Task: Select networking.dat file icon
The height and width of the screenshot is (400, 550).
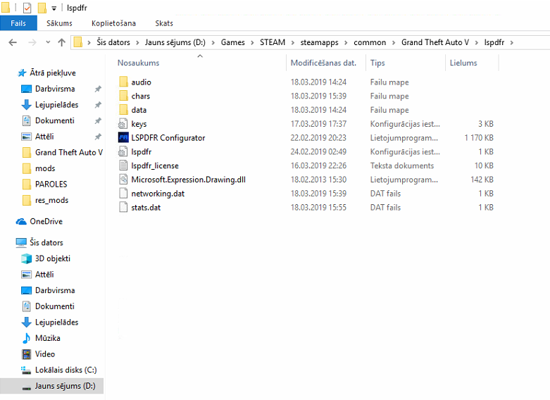Action: pyautogui.click(x=123, y=194)
